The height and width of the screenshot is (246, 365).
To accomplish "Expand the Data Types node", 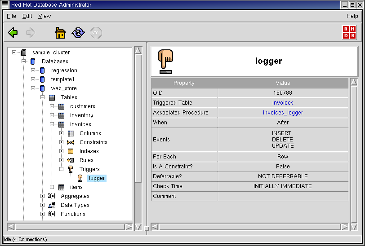I will tap(42, 205).
